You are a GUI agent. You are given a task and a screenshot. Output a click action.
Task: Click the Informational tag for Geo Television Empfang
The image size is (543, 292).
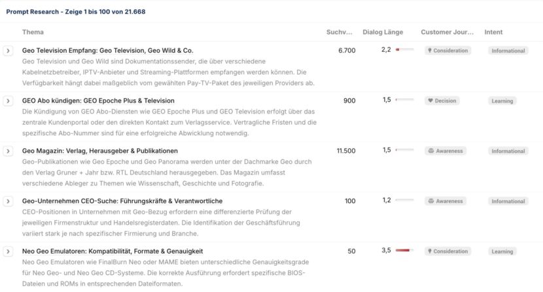click(508, 50)
